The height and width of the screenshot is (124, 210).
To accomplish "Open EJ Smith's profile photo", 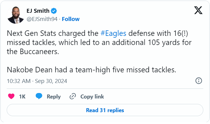I will pos(16,15).
